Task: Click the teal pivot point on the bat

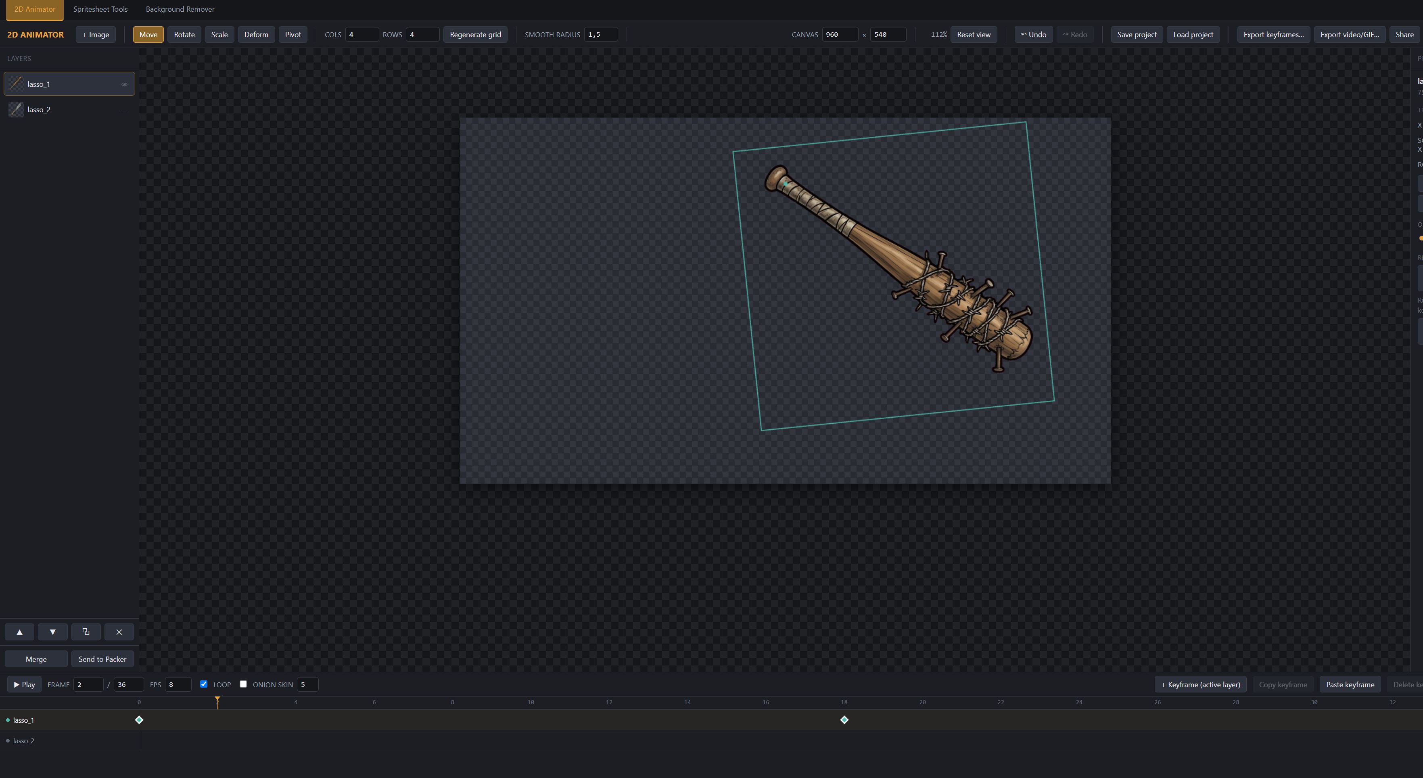Action: point(785,184)
